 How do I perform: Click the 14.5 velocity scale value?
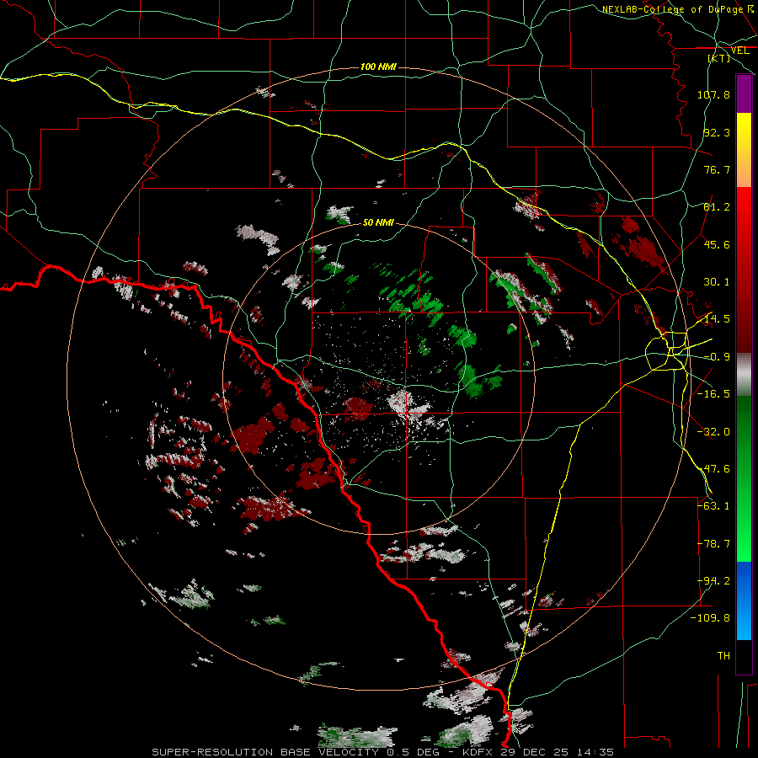coord(717,319)
